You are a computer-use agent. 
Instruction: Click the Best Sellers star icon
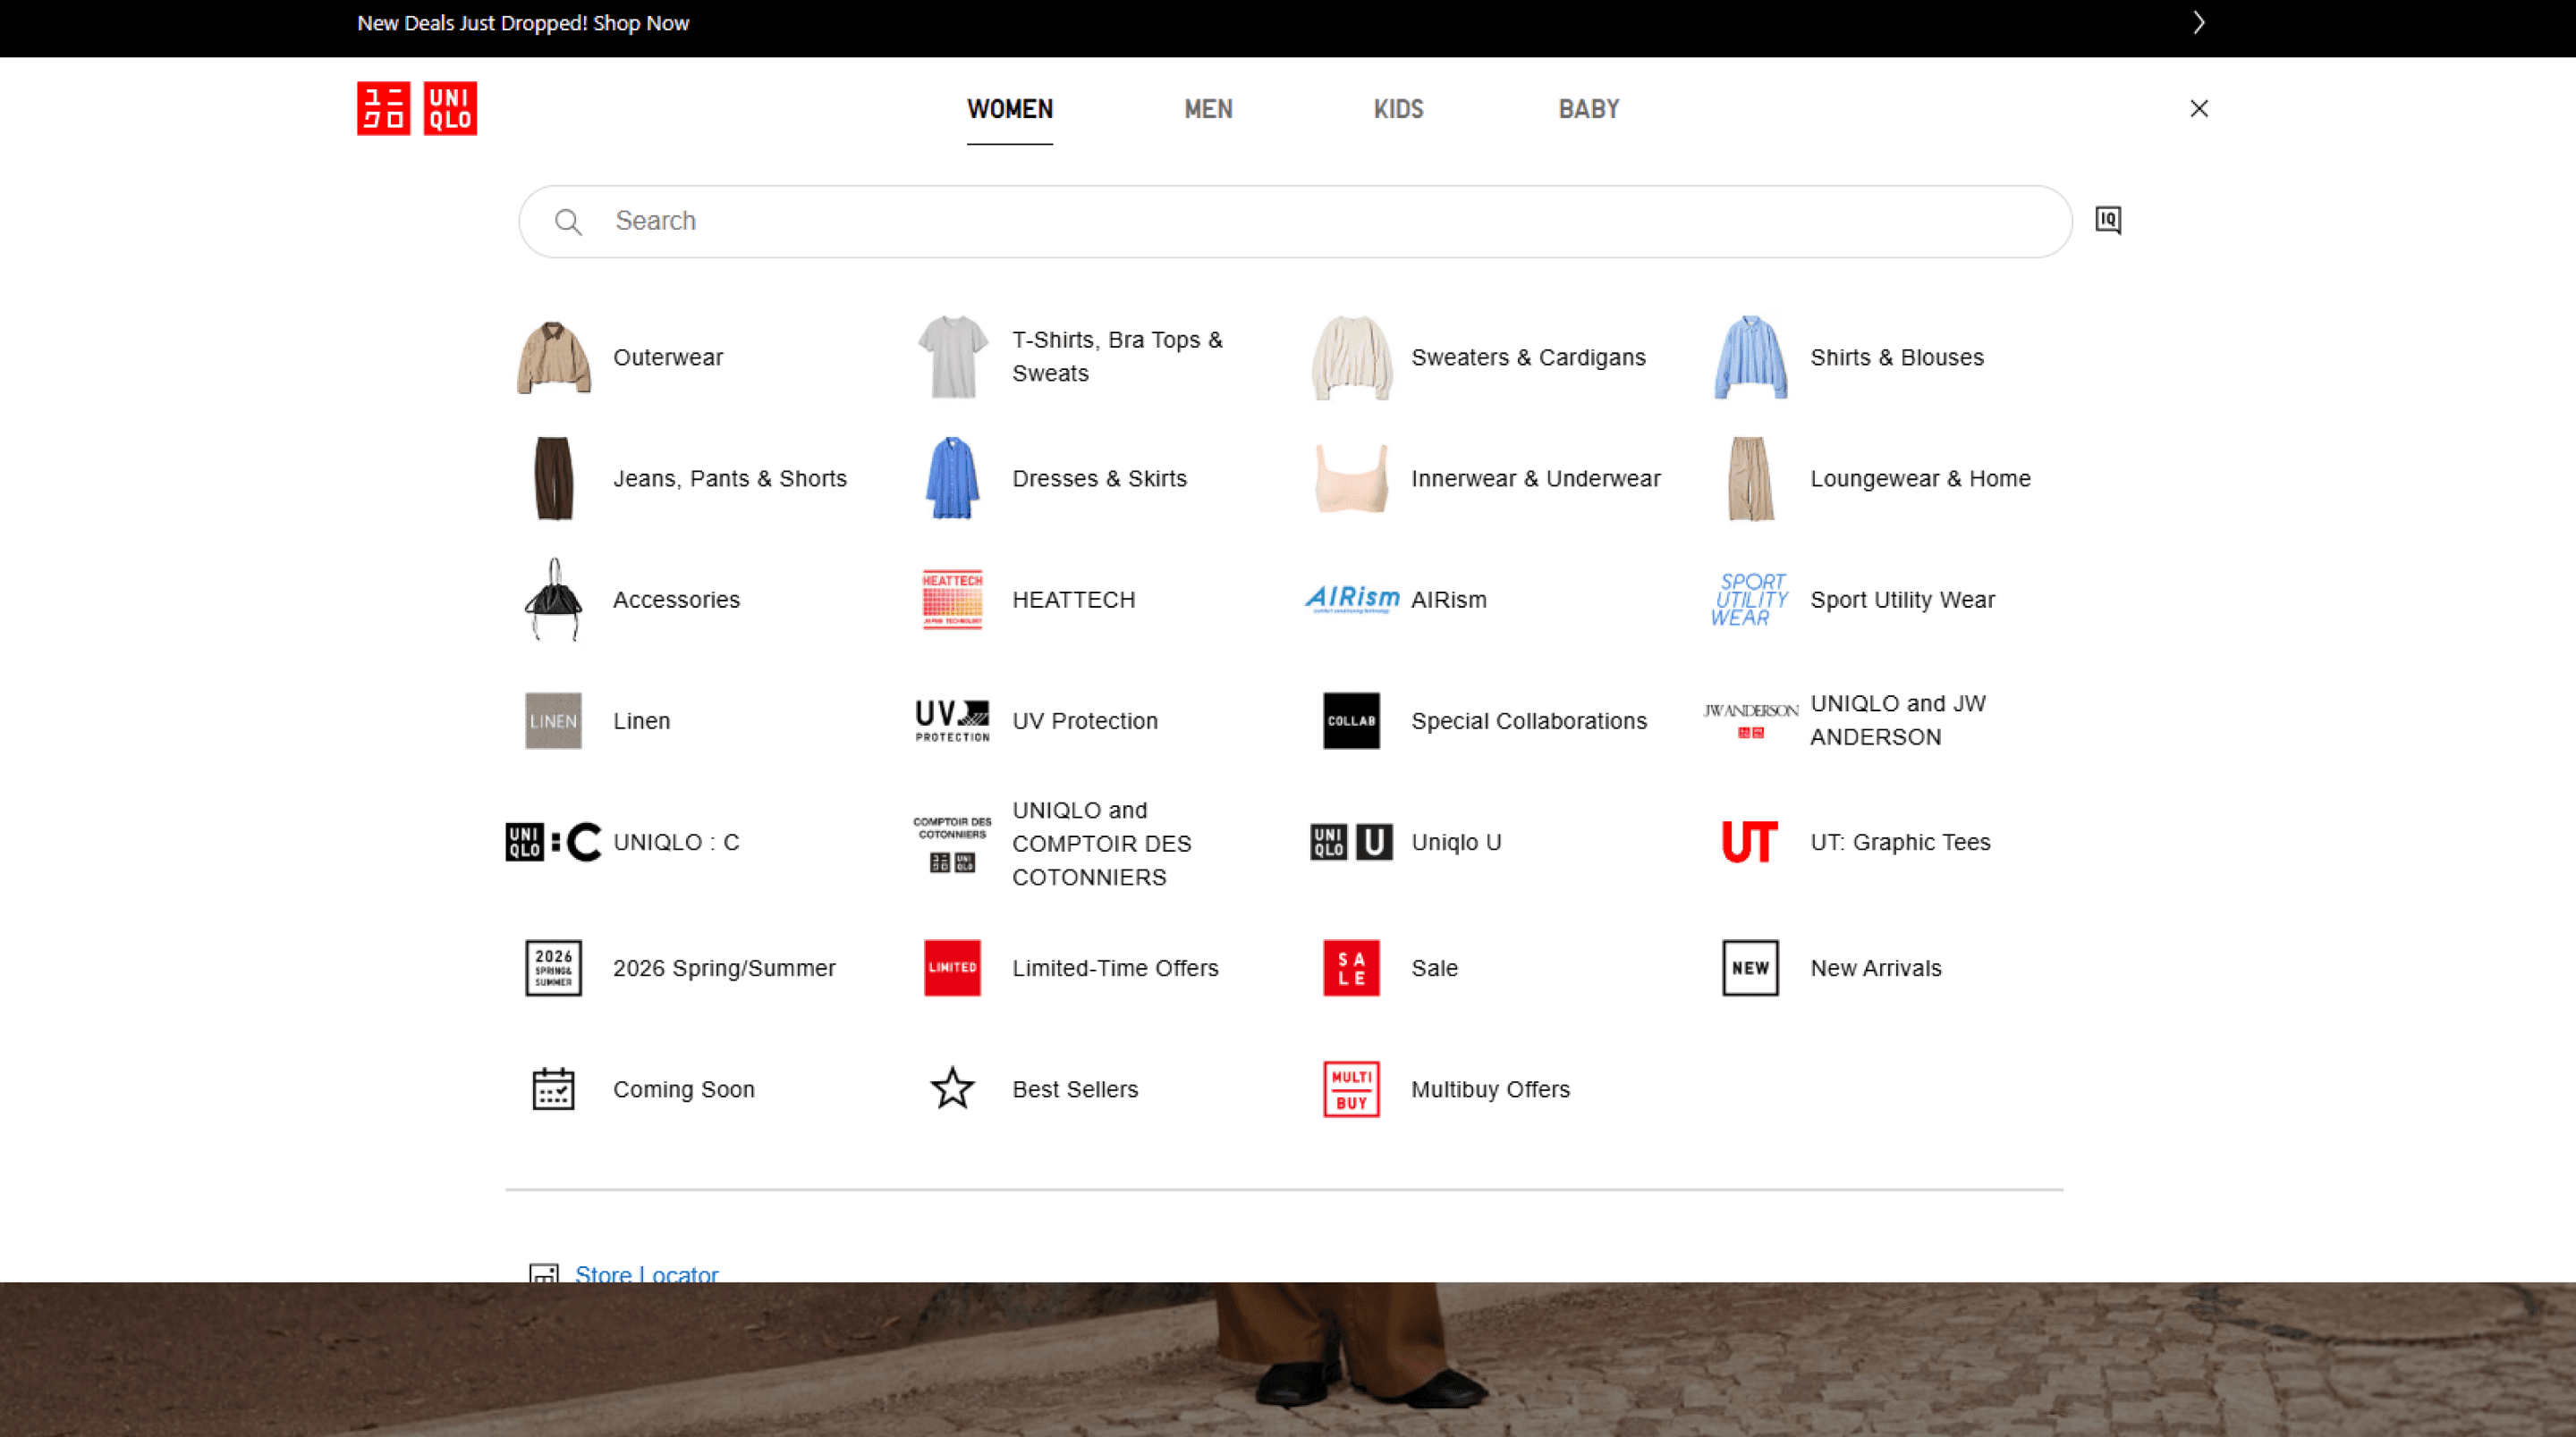[x=952, y=1088]
